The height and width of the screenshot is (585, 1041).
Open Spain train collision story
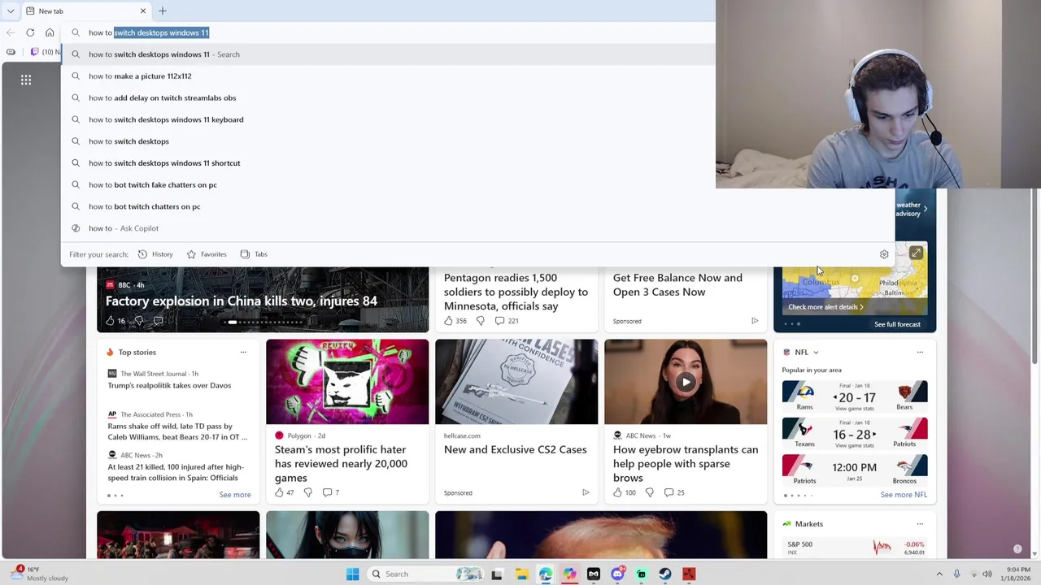[176, 472]
